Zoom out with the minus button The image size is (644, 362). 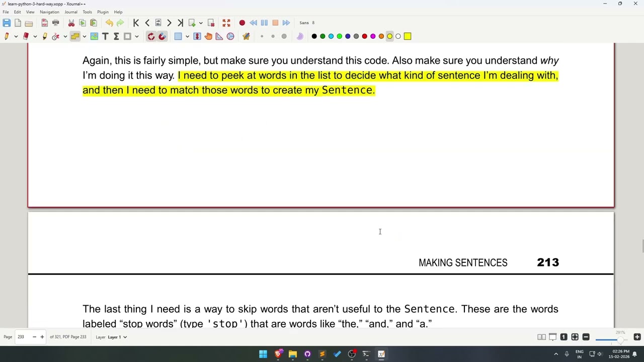click(x=586, y=337)
